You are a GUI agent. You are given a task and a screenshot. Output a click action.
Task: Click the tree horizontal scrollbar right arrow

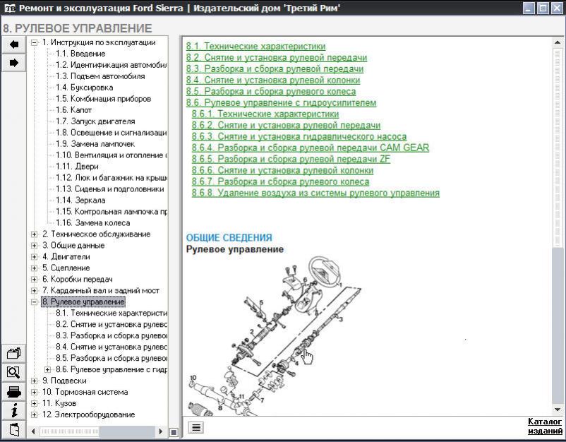click(x=161, y=431)
